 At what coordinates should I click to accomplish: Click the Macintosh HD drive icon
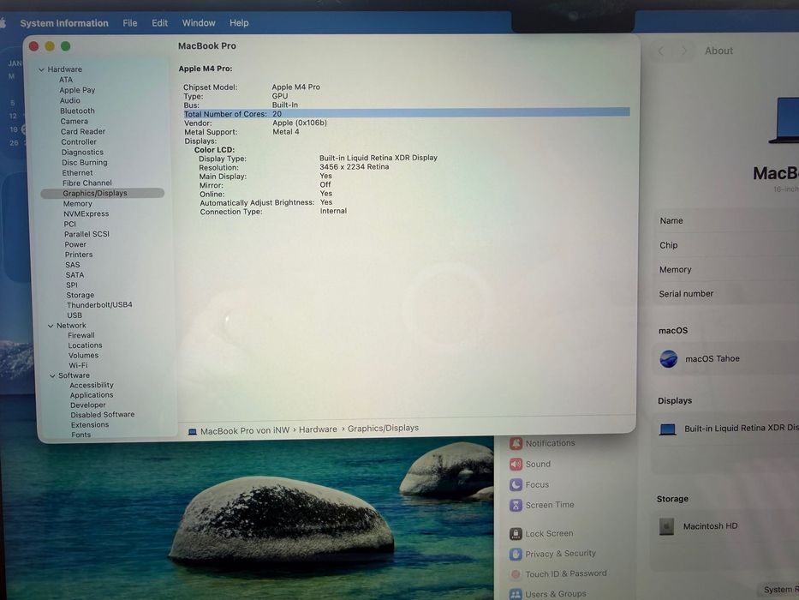point(666,526)
